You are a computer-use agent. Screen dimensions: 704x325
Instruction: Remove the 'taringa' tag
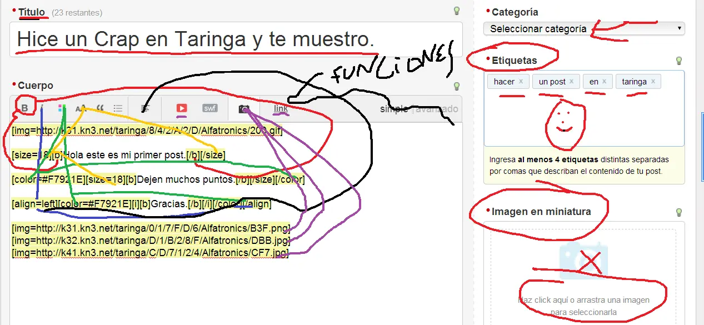point(653,81)
